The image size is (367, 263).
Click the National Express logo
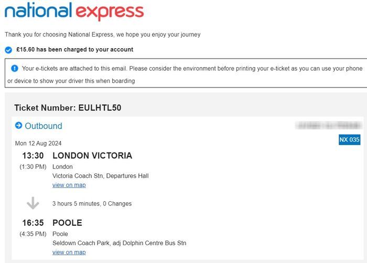(73, 12)
